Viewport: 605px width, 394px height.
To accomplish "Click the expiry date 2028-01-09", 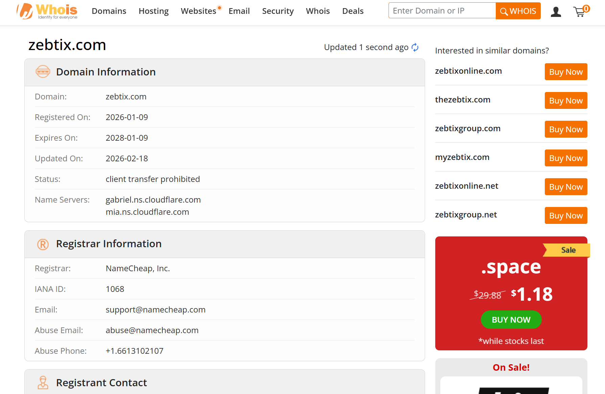I will [127, 138].
